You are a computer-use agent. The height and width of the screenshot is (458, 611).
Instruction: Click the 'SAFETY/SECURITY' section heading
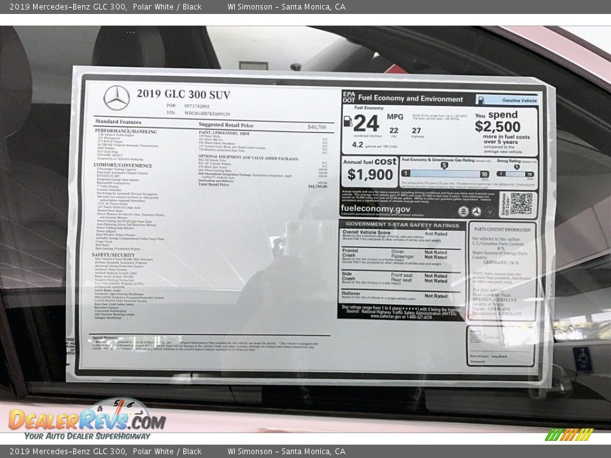[x=113, y=254]
